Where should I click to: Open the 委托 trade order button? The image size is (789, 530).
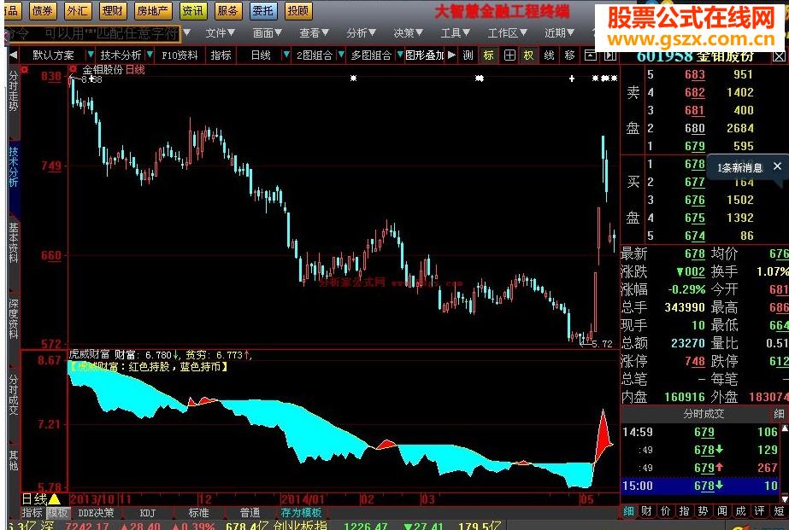click(x=262, y=10)
